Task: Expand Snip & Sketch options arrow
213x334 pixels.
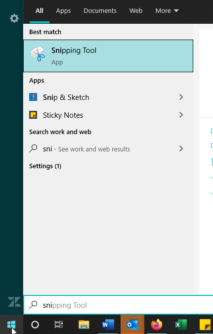Action: click(181, 97)
